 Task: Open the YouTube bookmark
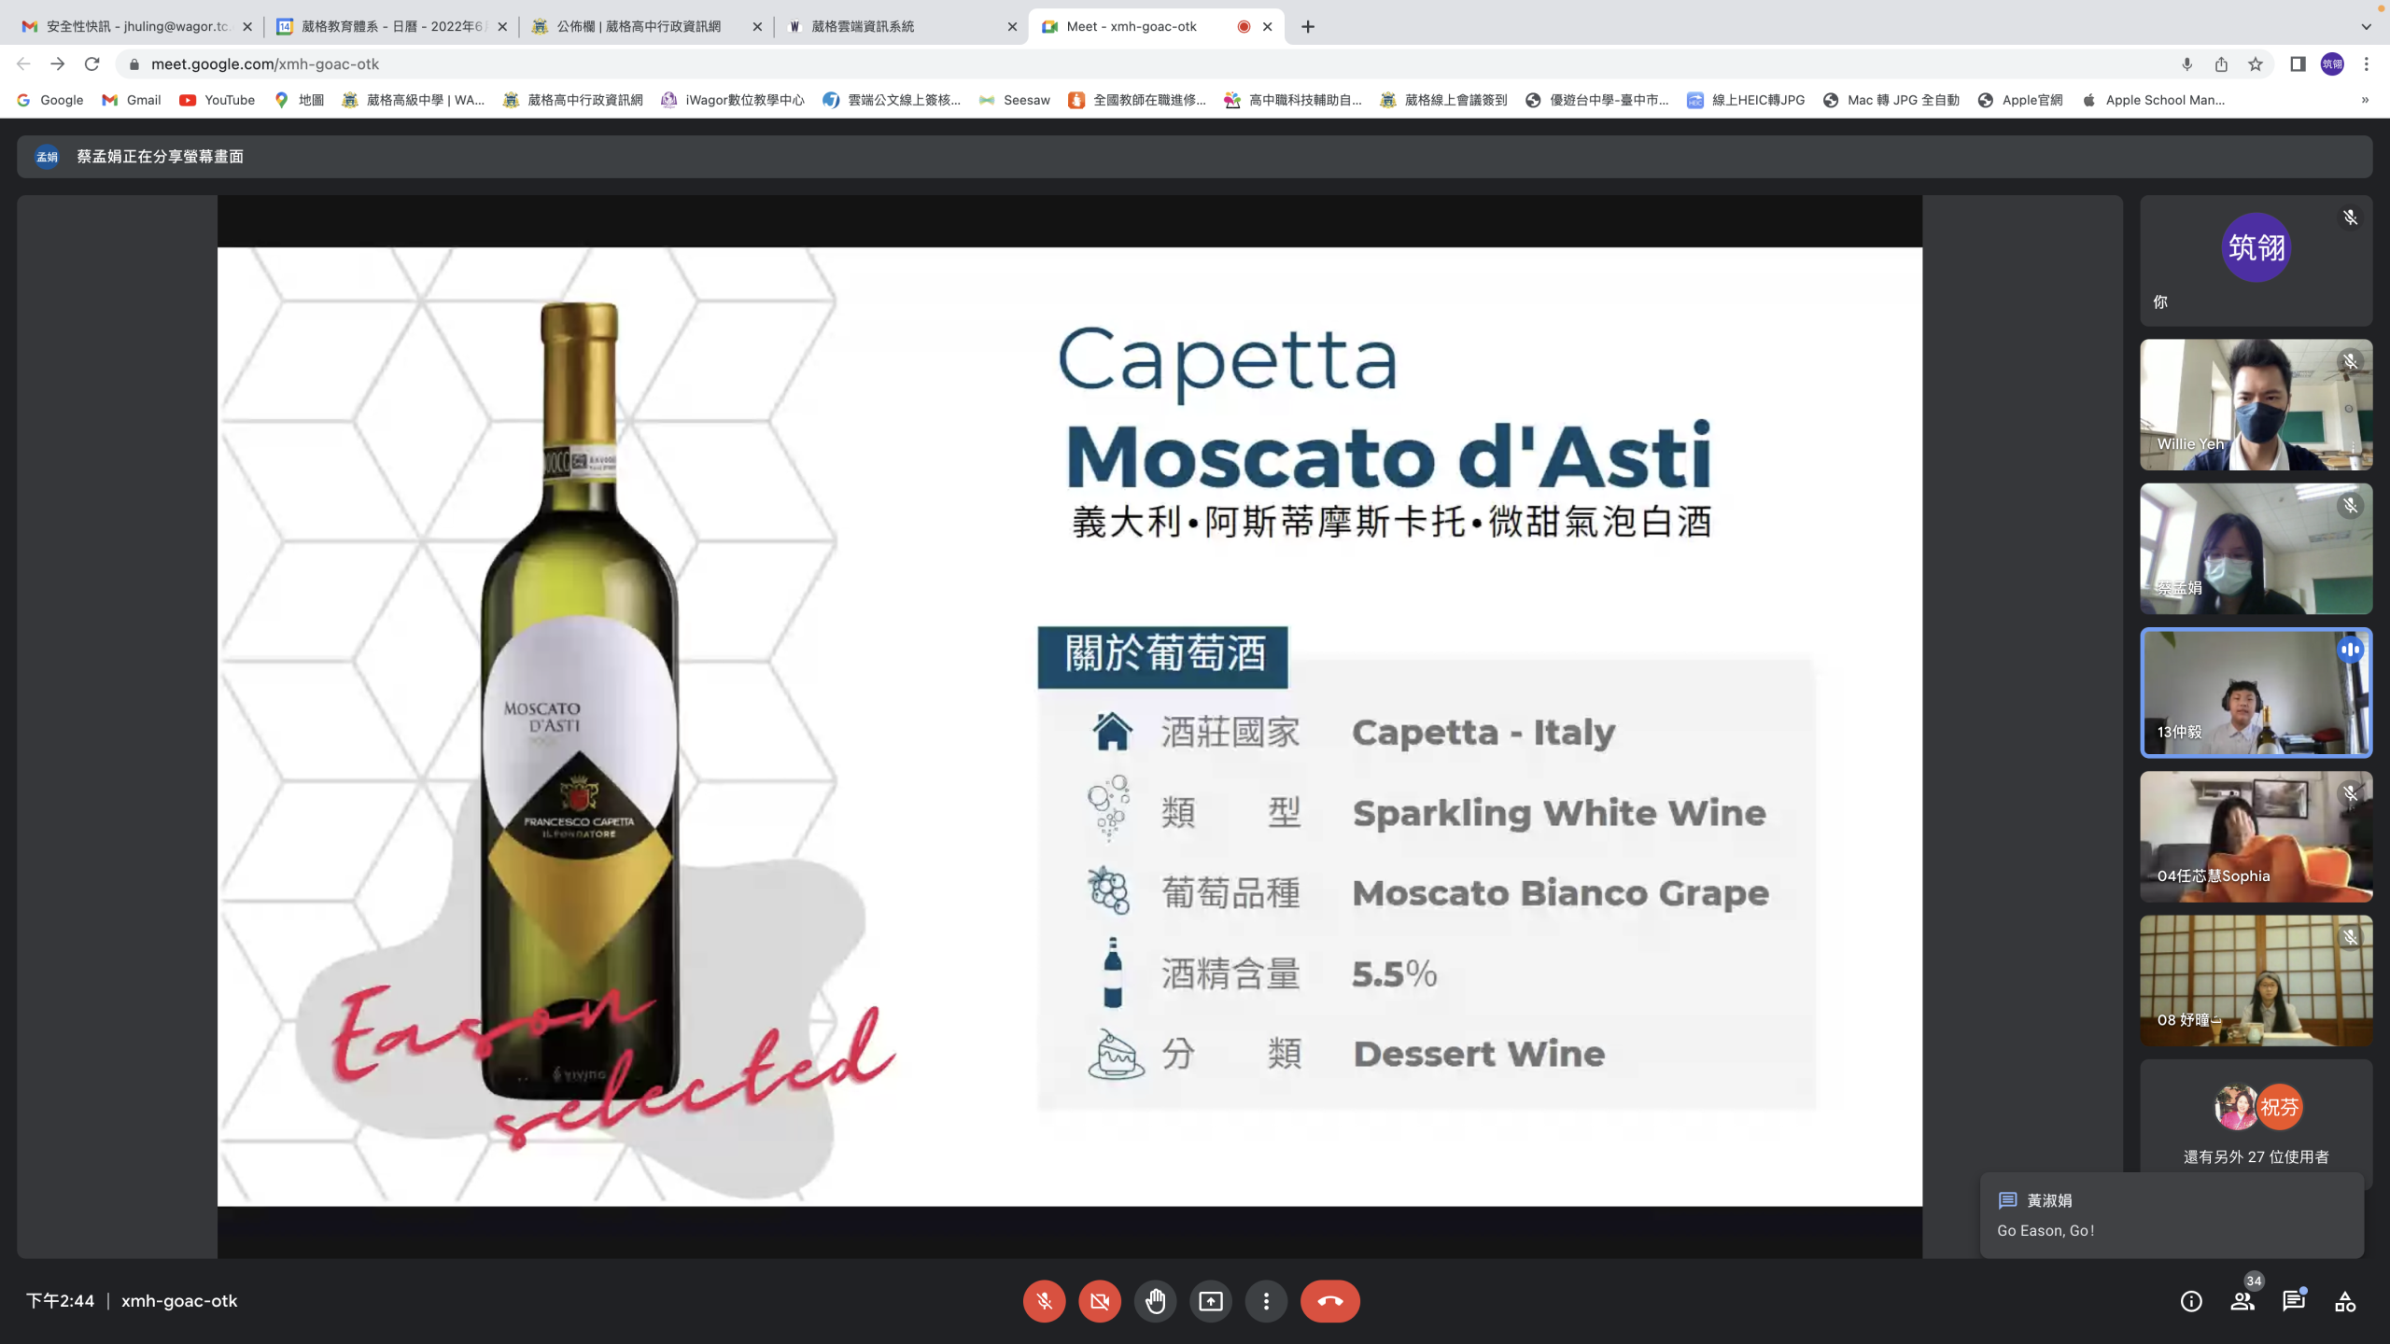click(x=218, y=100)
